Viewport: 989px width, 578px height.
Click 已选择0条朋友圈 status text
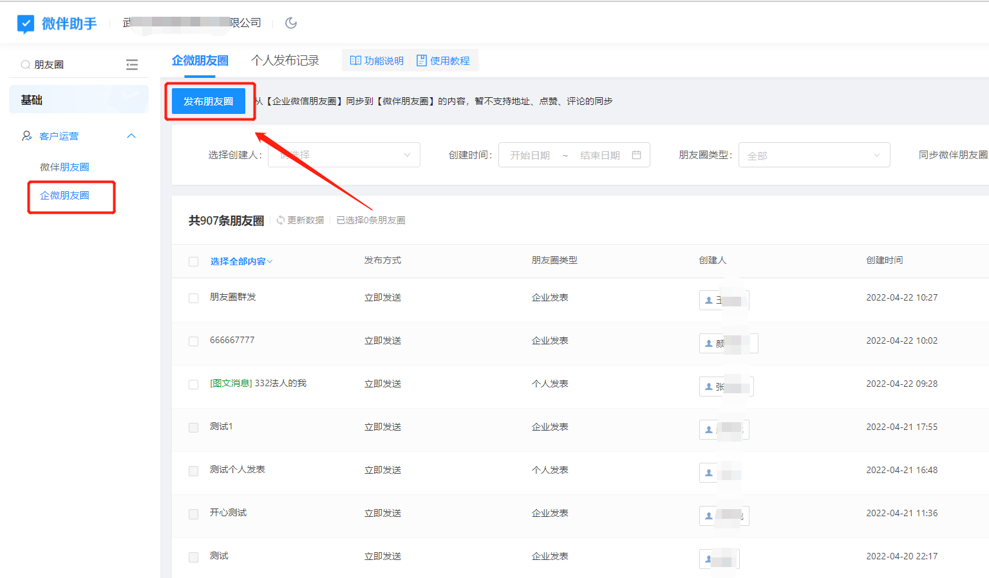(x=371, y=220)
